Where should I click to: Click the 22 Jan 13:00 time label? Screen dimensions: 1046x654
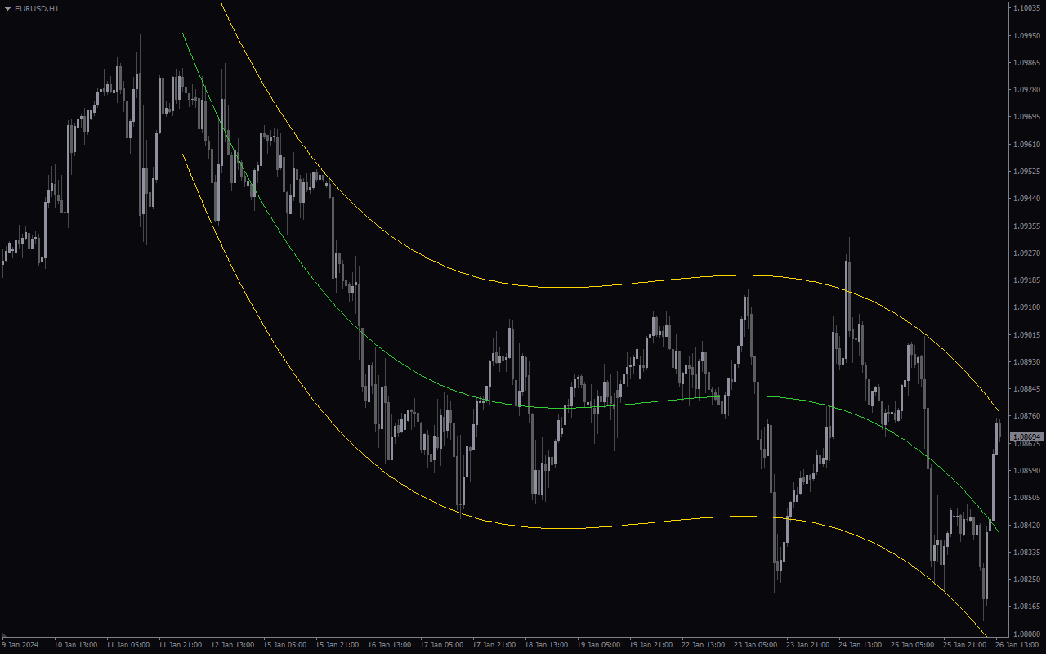704,645
